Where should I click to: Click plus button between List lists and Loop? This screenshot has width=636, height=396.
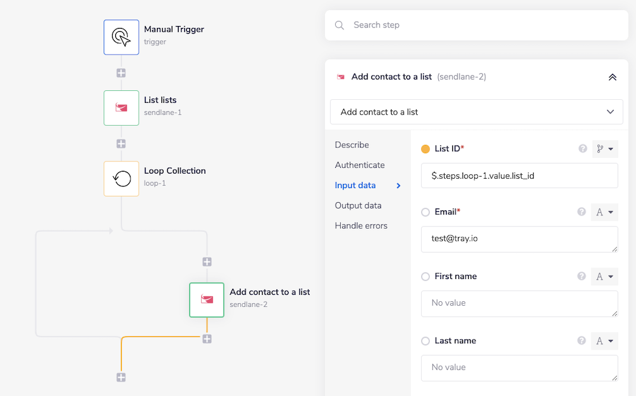[x=121, y=144]
